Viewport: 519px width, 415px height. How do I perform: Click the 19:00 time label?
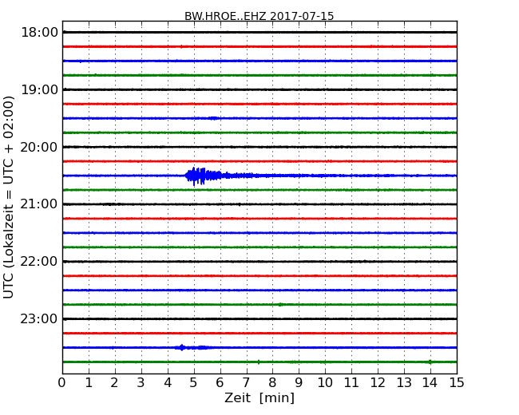39,89
